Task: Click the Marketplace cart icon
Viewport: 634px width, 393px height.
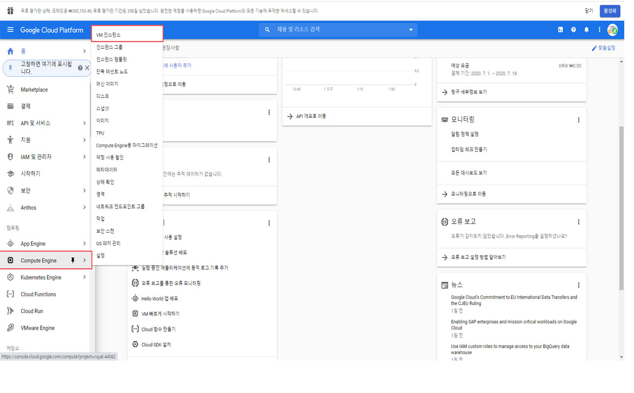Action: 10,89
